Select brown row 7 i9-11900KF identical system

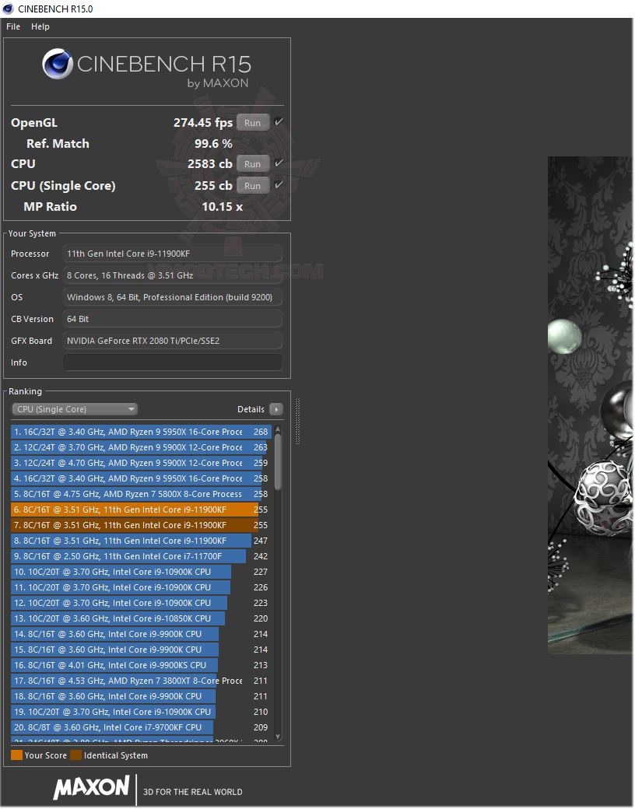[140, 525]
